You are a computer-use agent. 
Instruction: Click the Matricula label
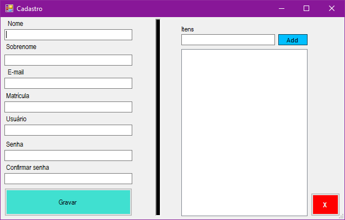coord(18,96)
